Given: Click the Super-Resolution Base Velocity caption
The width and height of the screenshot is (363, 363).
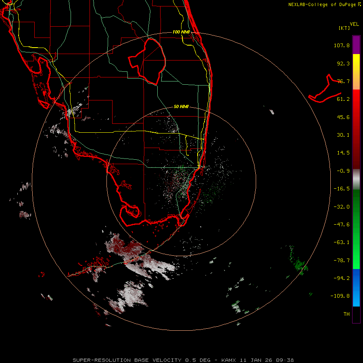Looking at the screenshot, I should tap(183, 360).
